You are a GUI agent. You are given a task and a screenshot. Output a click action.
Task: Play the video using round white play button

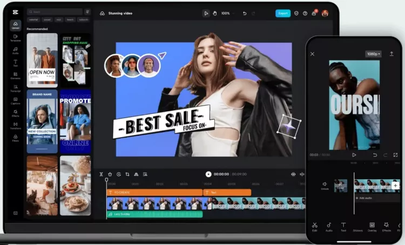tap(208, 174)
